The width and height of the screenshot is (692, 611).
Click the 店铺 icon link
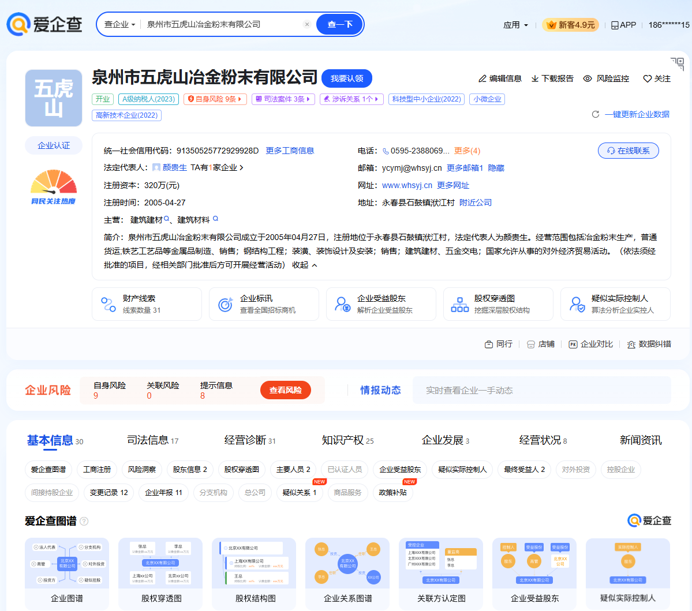pos(541,344)
